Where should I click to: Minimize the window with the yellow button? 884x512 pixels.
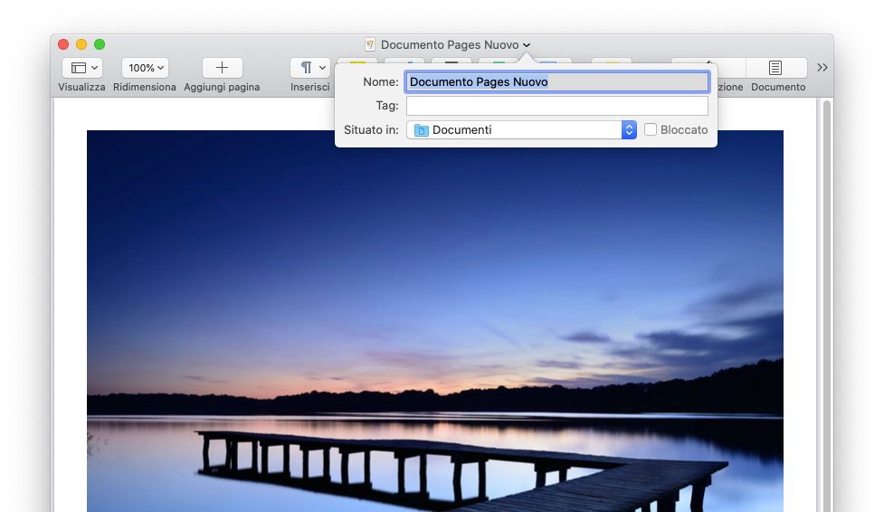click(x=81, y=44)
